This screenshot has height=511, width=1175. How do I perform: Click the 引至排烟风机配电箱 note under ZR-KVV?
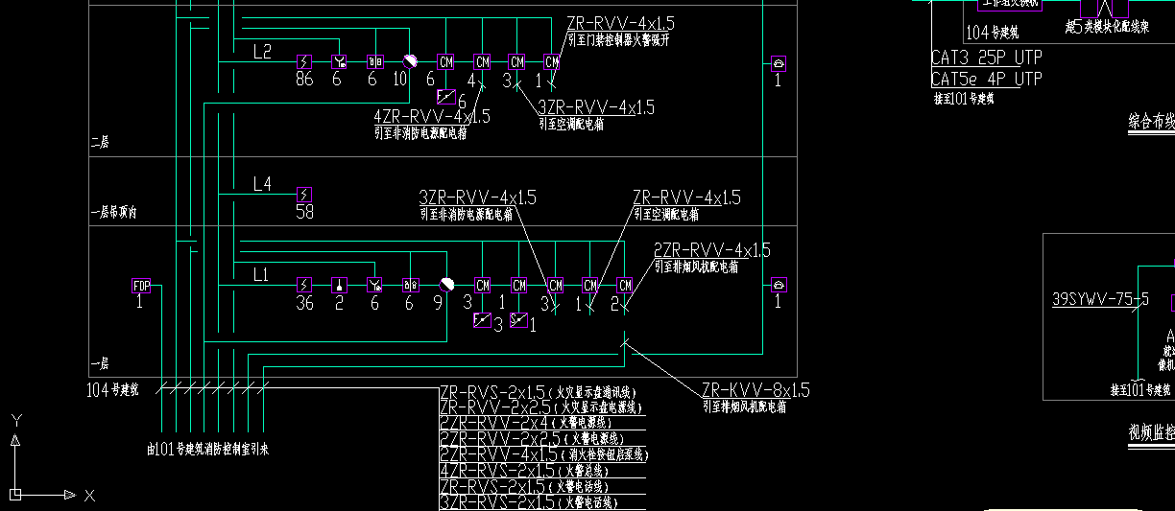745,406
